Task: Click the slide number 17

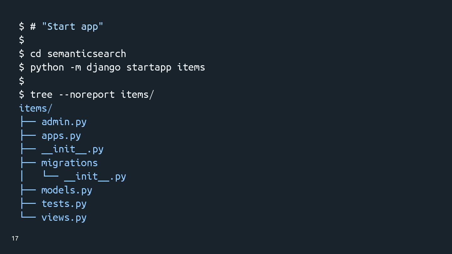Action: (15, 238)
